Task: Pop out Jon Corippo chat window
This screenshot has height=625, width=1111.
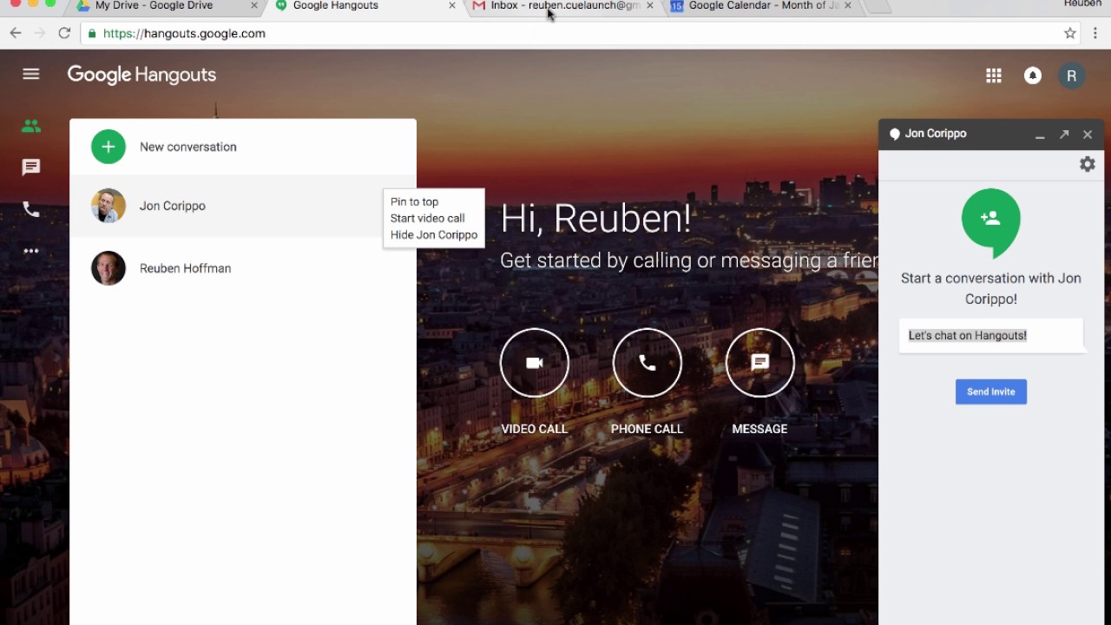Action: (x=1064, y=135)
